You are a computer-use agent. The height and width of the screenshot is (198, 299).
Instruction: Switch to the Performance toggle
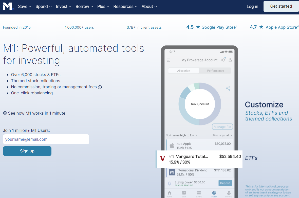click(x=215, y=71)
